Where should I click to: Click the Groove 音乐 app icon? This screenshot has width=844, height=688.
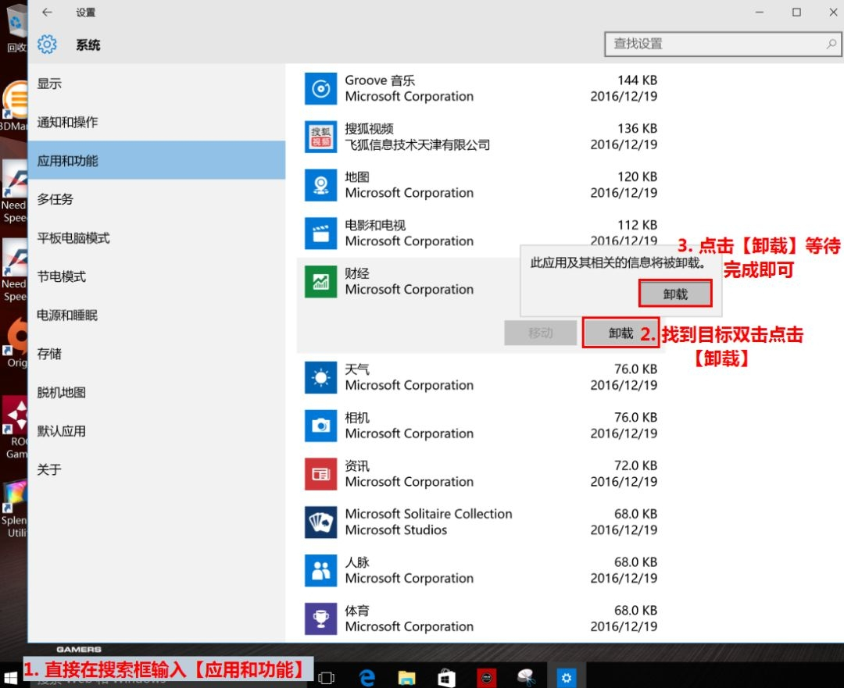coord(320,89)
